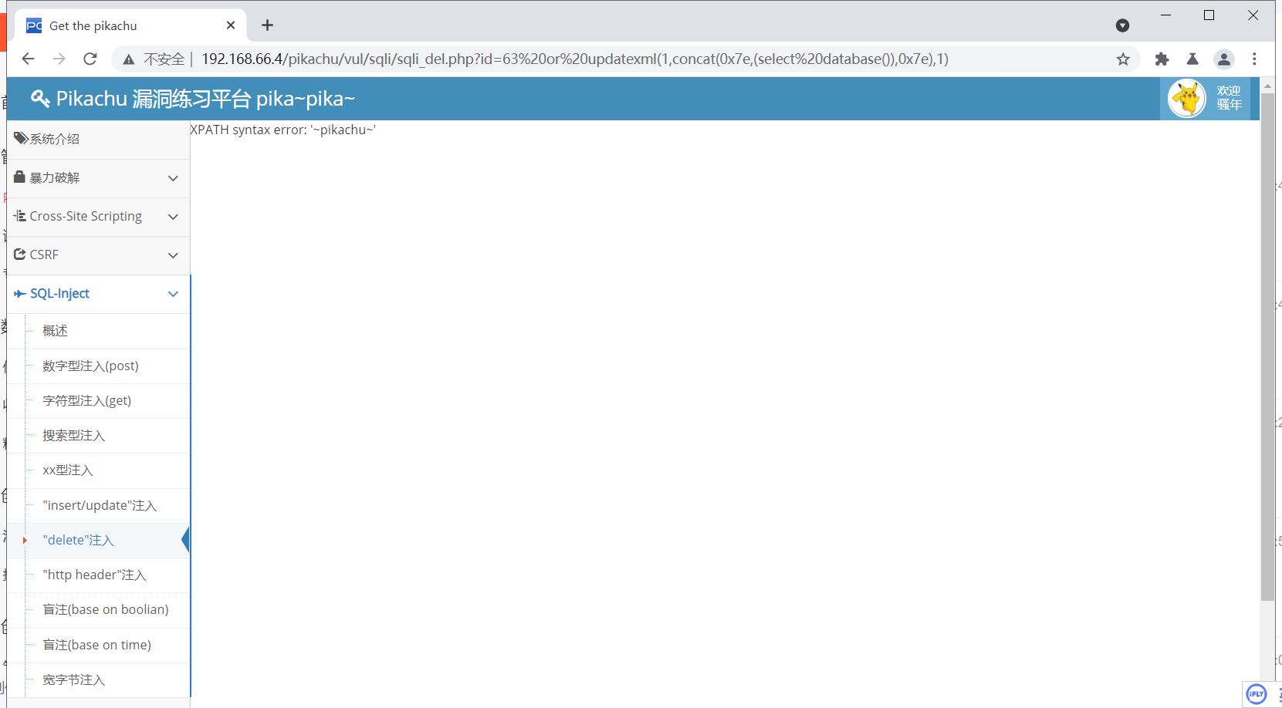Click the SQL-Inject plane icon
The height and width of the screenshot is (708, 1282).
coord(20,294)
